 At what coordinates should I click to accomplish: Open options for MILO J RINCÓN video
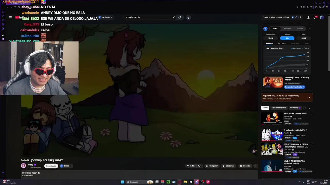312,161
